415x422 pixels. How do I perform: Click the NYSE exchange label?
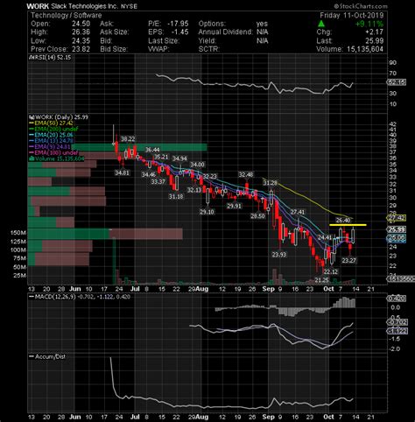click(129, 6)
